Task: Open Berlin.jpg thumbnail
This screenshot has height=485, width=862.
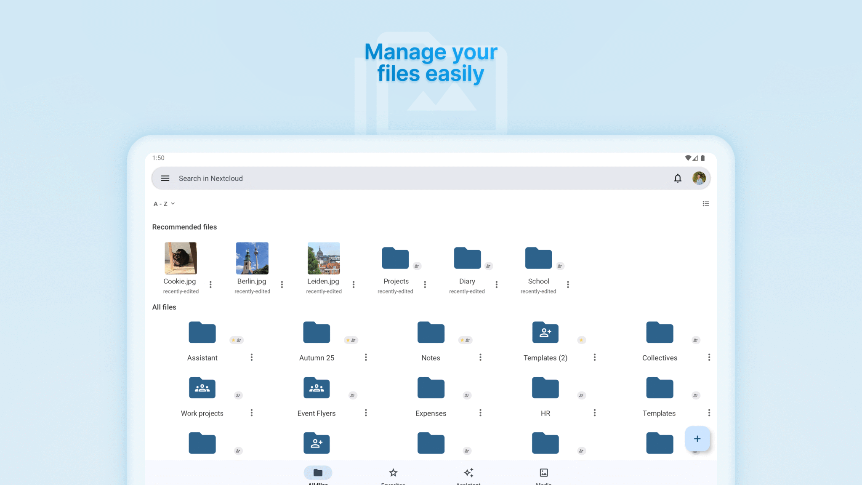Action: point(252,258)
